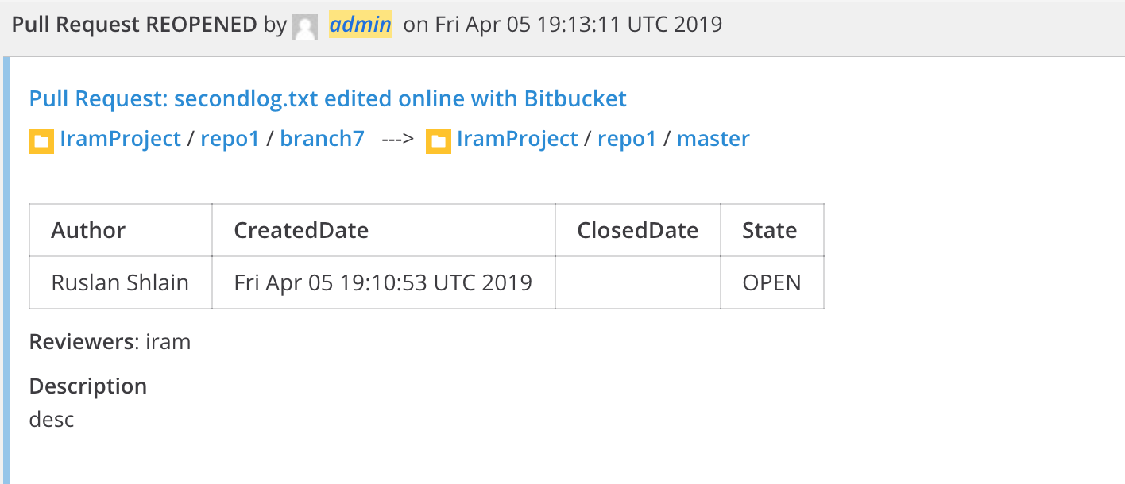This screenshot has height=484, width=1125.
Task: Click the ClosedDate column header
Action: click(x=638, y=230)
